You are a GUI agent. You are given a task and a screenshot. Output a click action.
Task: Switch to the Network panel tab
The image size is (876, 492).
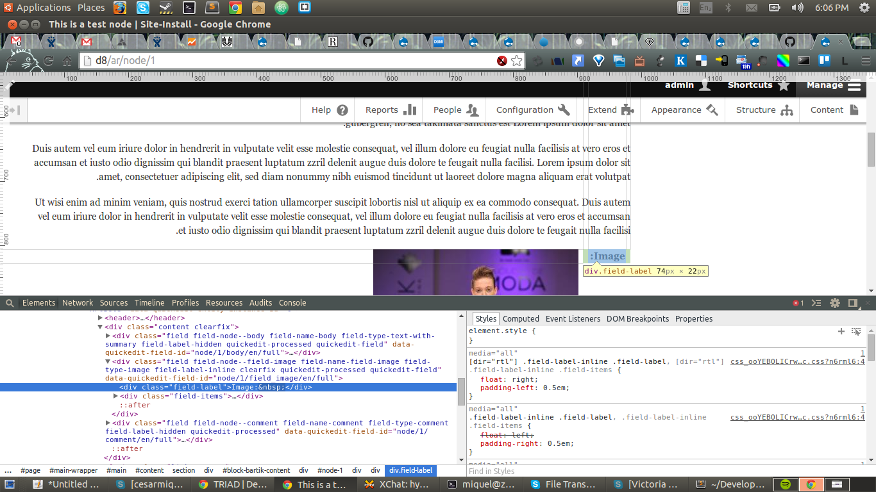coord(78,303)
